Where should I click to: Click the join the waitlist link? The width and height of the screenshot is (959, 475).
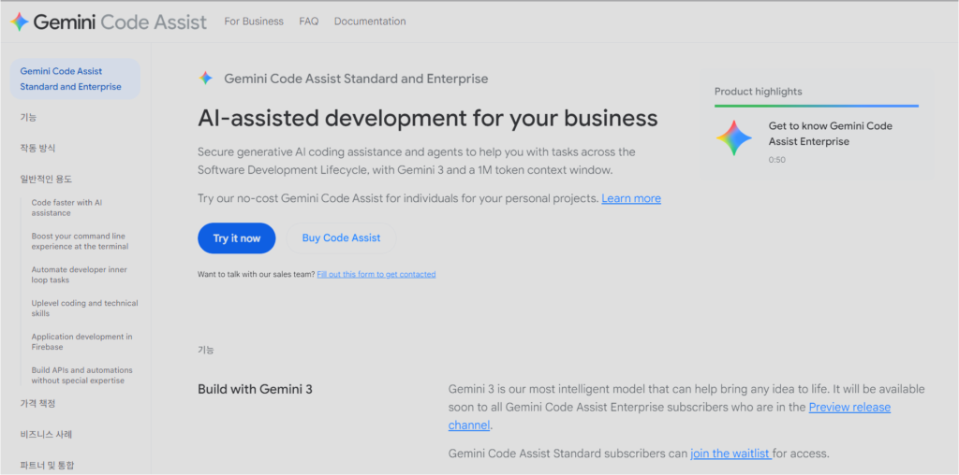730,454
